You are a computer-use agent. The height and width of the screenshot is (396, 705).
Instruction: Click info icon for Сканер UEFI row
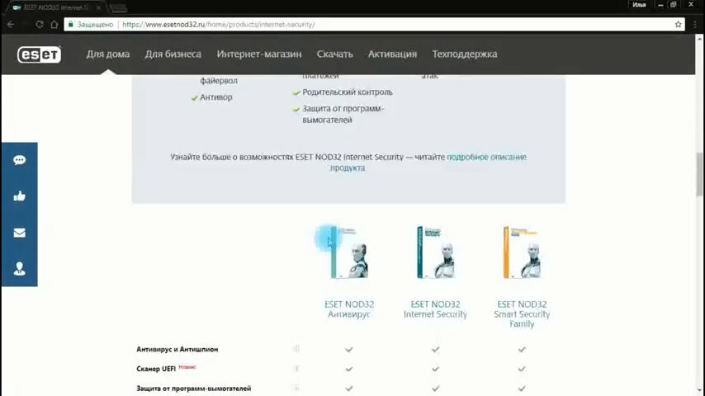point(296,369)
